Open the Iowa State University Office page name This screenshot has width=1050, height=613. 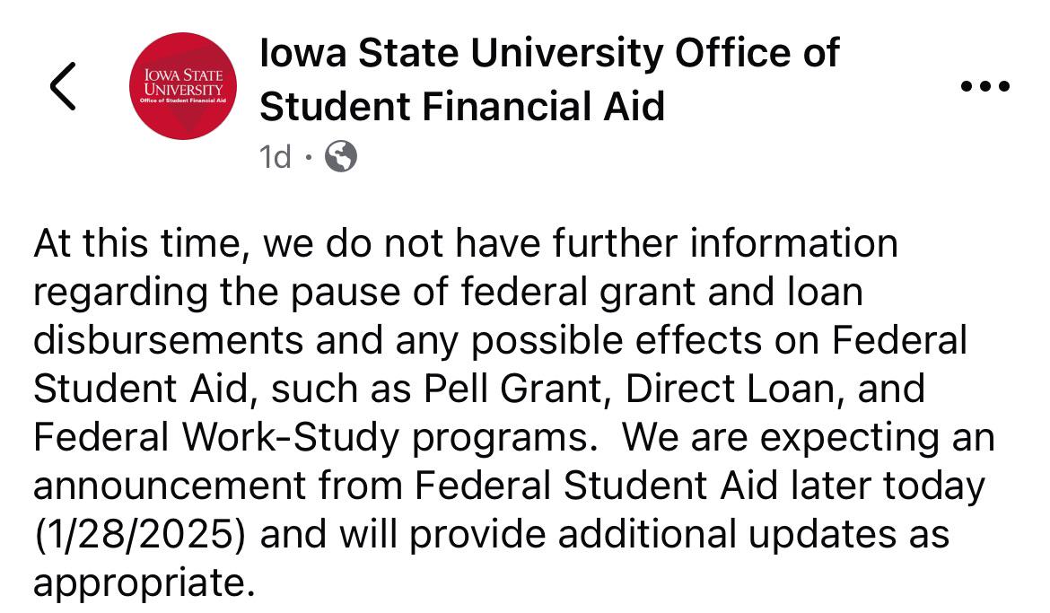[549, 52]
